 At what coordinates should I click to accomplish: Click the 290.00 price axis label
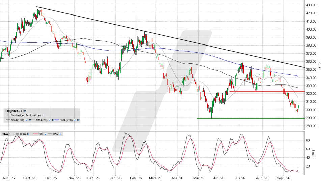[311, 118]
